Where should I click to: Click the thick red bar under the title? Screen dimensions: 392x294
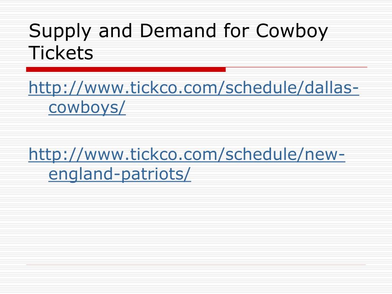(x=126, y=70)
